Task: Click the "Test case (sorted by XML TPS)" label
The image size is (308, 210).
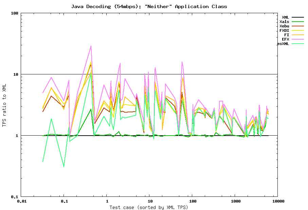Action: point(149,207)
